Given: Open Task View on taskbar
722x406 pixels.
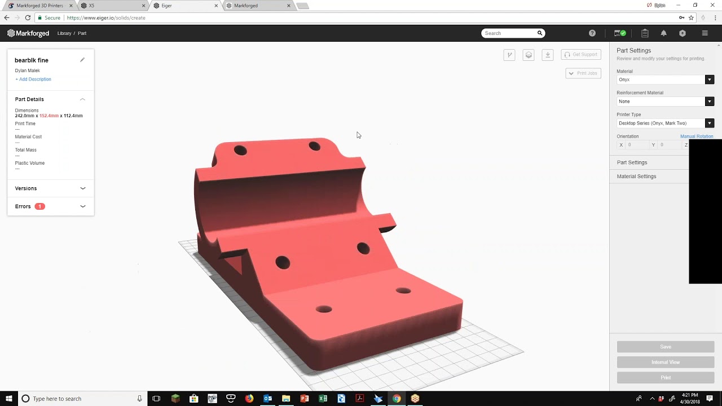Looking at the screenshot, I should click(x=156, y=399).
